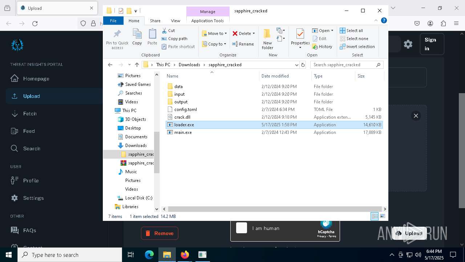This screenshot has width=465, height=262.
Task: Open the Application Tools tab
Action: tap(207, 21)
